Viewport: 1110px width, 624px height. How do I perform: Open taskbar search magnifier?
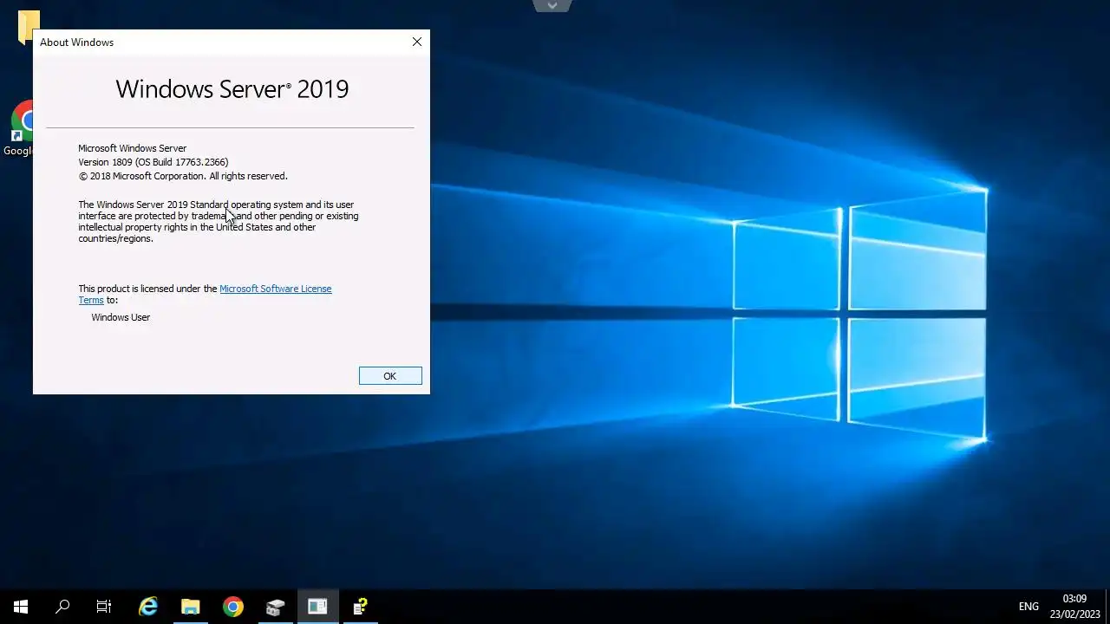coord(62,607)
